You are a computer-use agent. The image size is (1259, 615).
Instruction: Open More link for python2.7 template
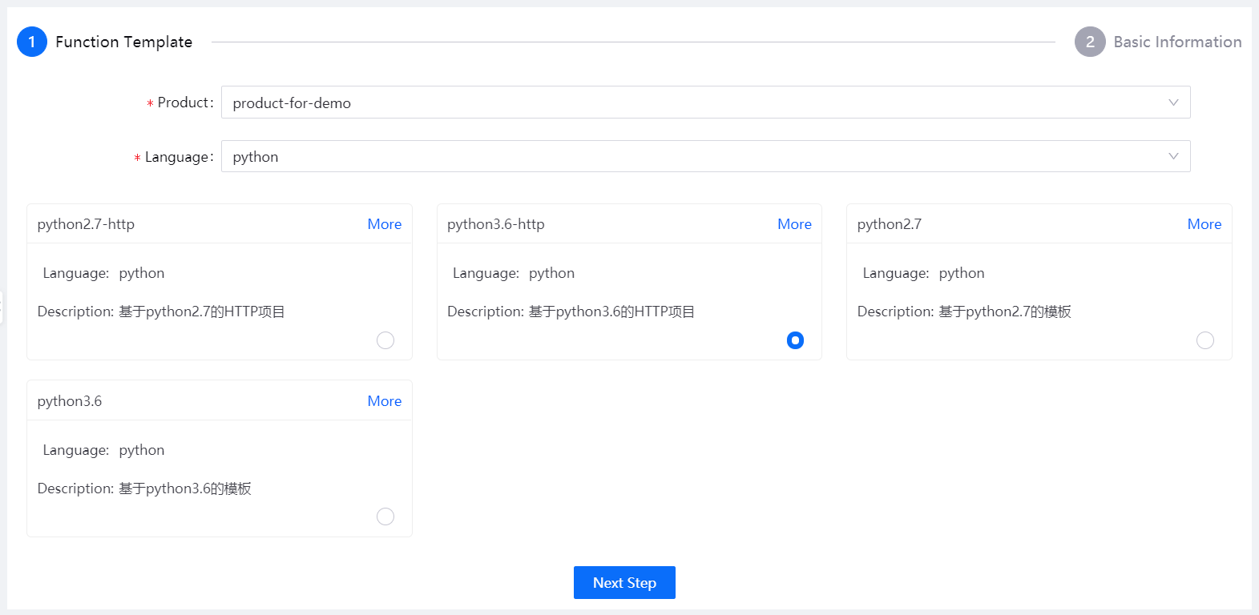coord(1204,224)
